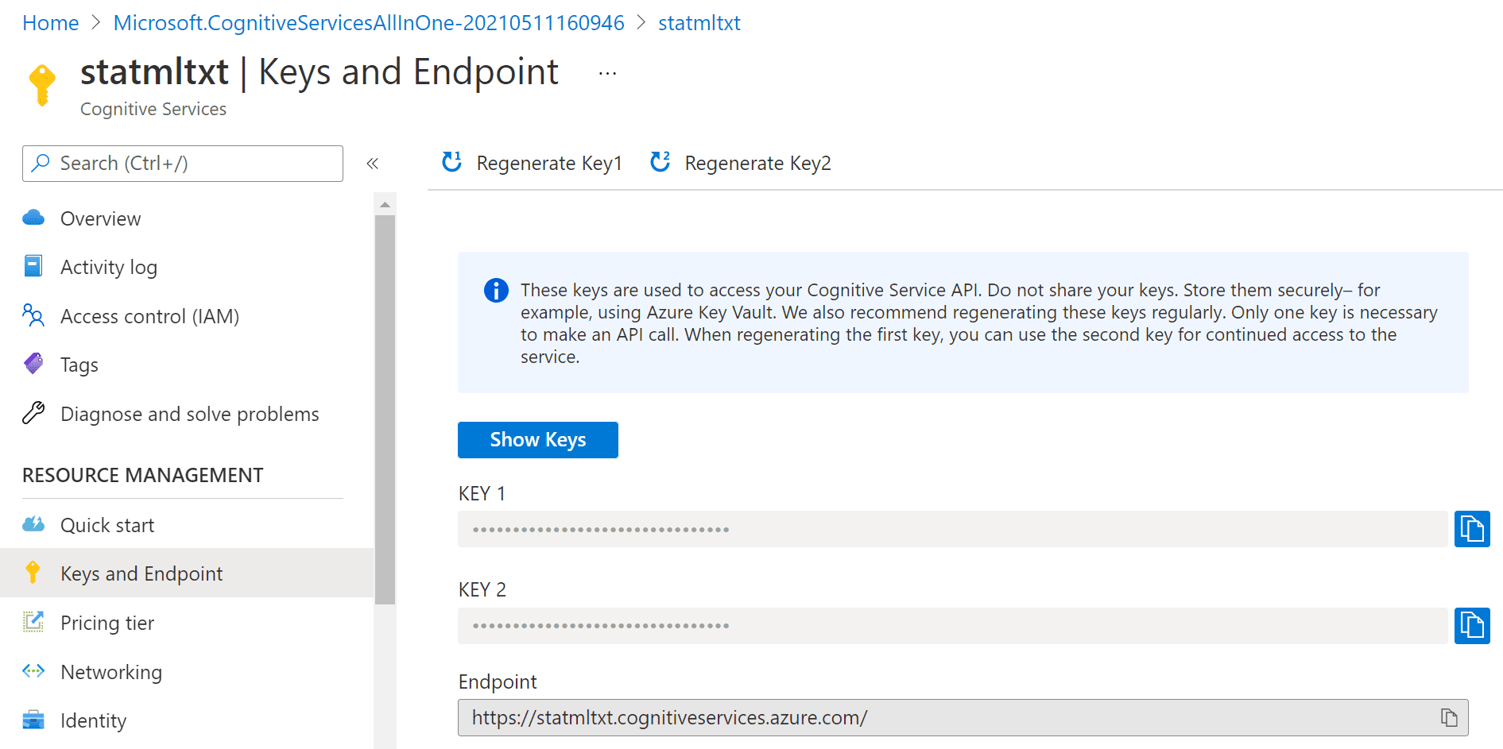The image size is (1503, 749).
Task: Click Regenerate Key2 label
Action: click(758, 163)
